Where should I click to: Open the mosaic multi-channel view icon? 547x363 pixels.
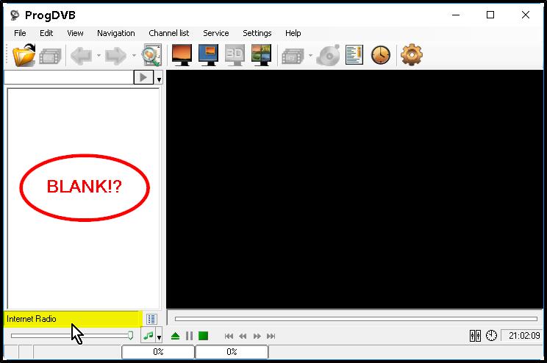[261, 55]
